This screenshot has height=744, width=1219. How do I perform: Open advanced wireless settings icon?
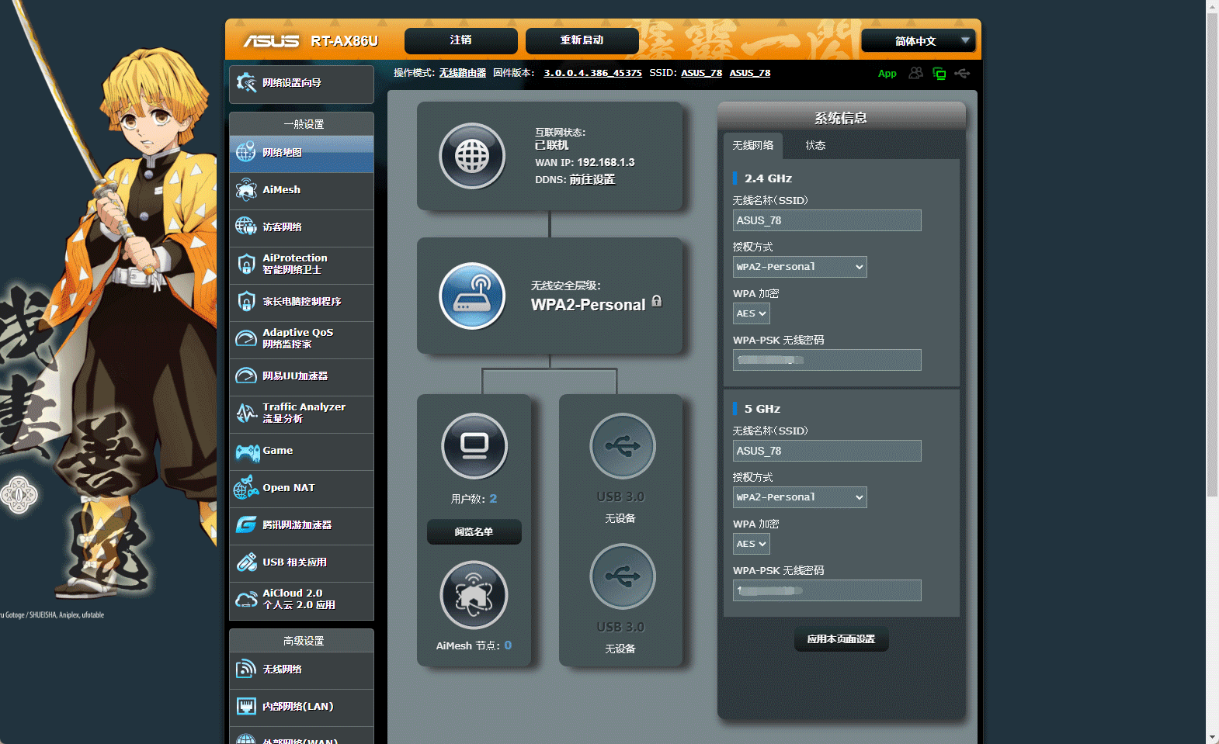(x=246, y=669)
